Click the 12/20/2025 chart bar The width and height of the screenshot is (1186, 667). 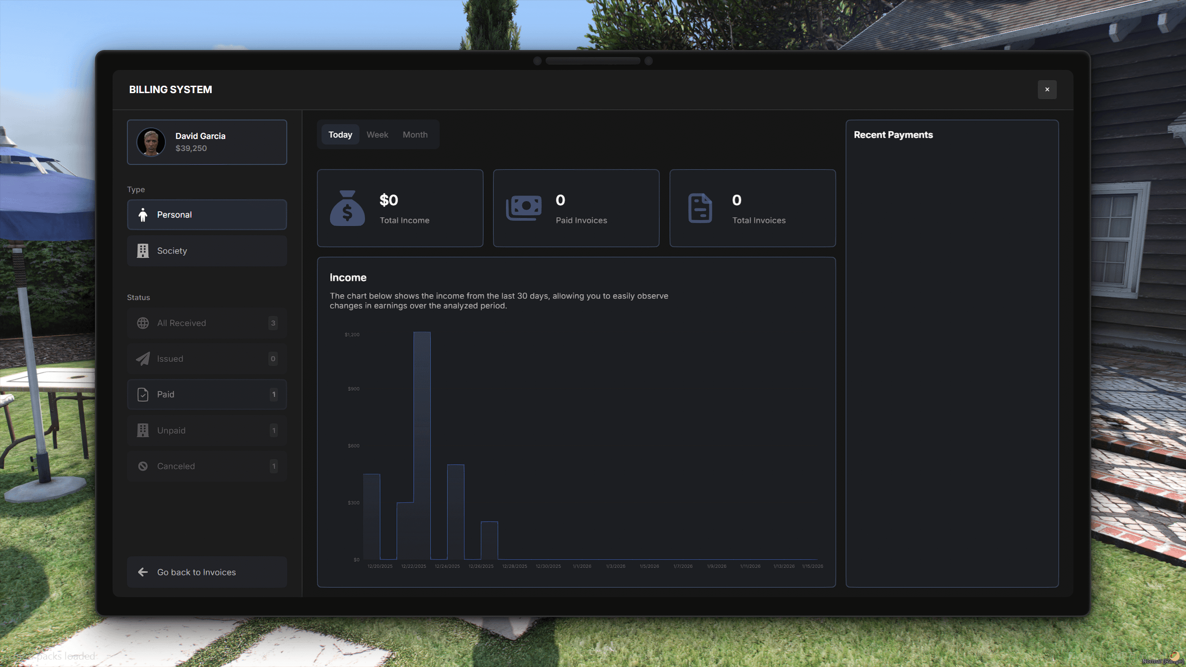[x=372, y=516]
